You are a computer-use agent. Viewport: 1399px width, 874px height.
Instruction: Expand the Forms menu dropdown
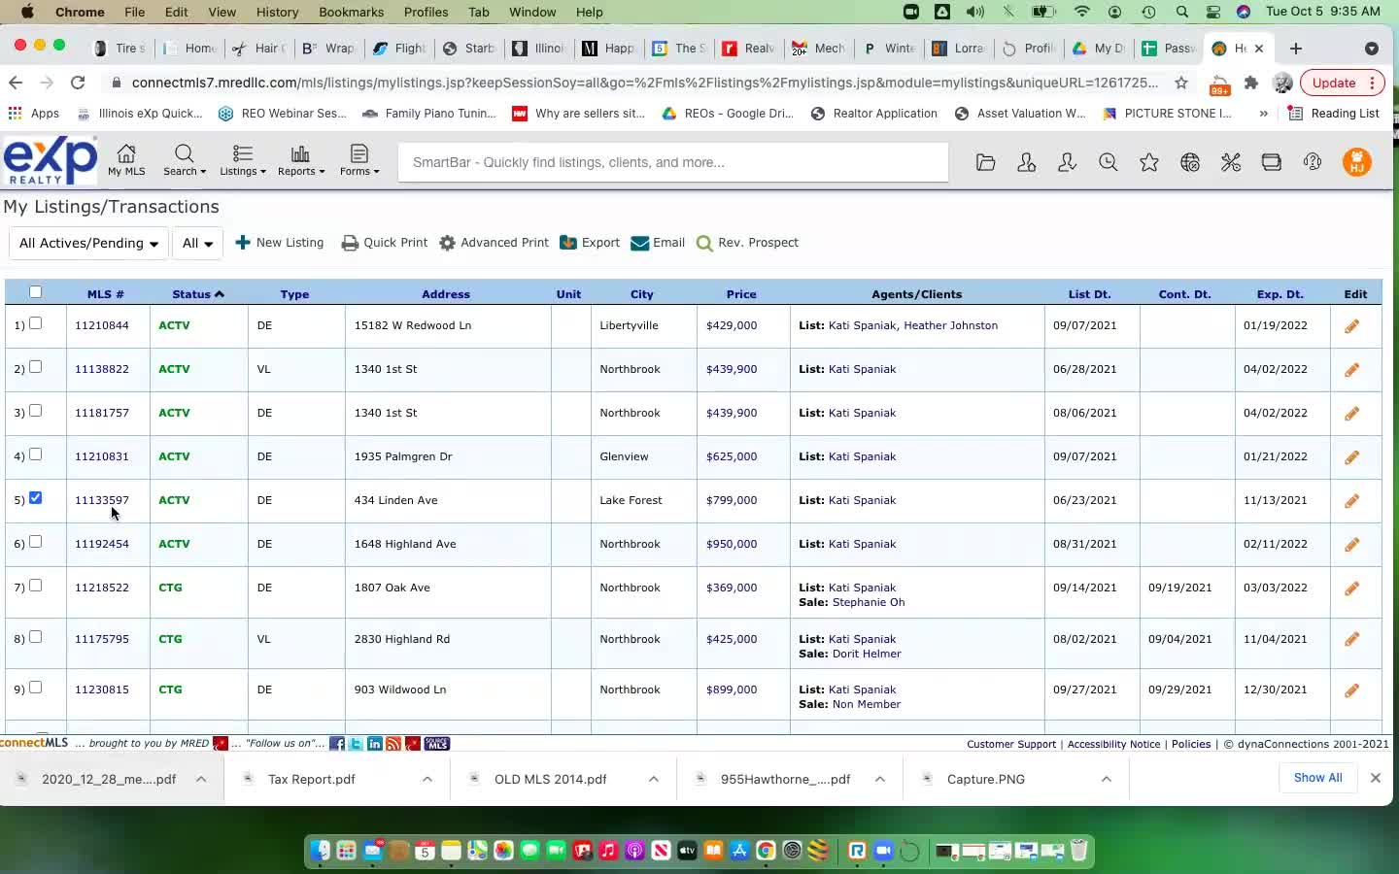pos(359,160)
